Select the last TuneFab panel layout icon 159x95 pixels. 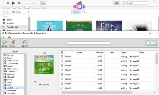tap(155, 43)
